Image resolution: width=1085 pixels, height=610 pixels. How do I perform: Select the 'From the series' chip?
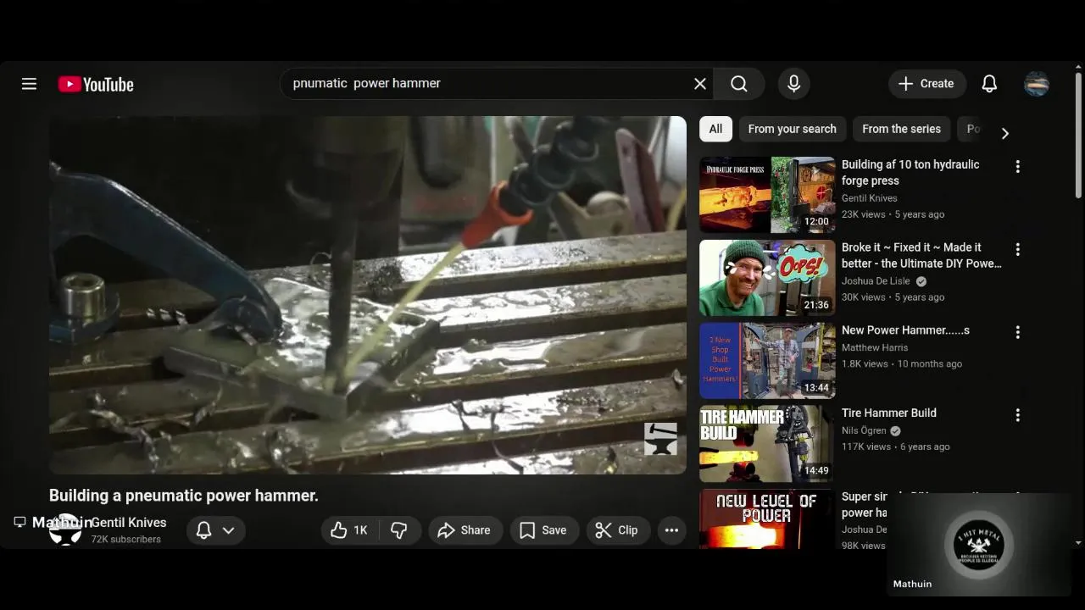tap(901, 129)
